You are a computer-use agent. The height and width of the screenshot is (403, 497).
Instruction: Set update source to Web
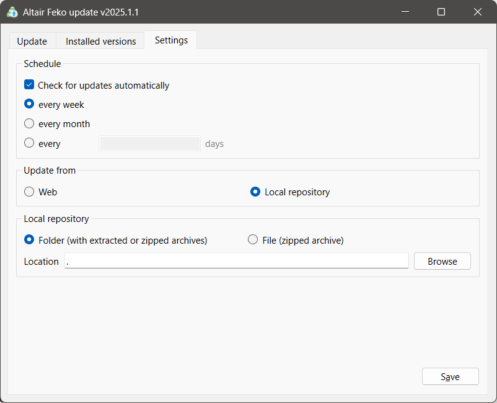tap(29, 192)
